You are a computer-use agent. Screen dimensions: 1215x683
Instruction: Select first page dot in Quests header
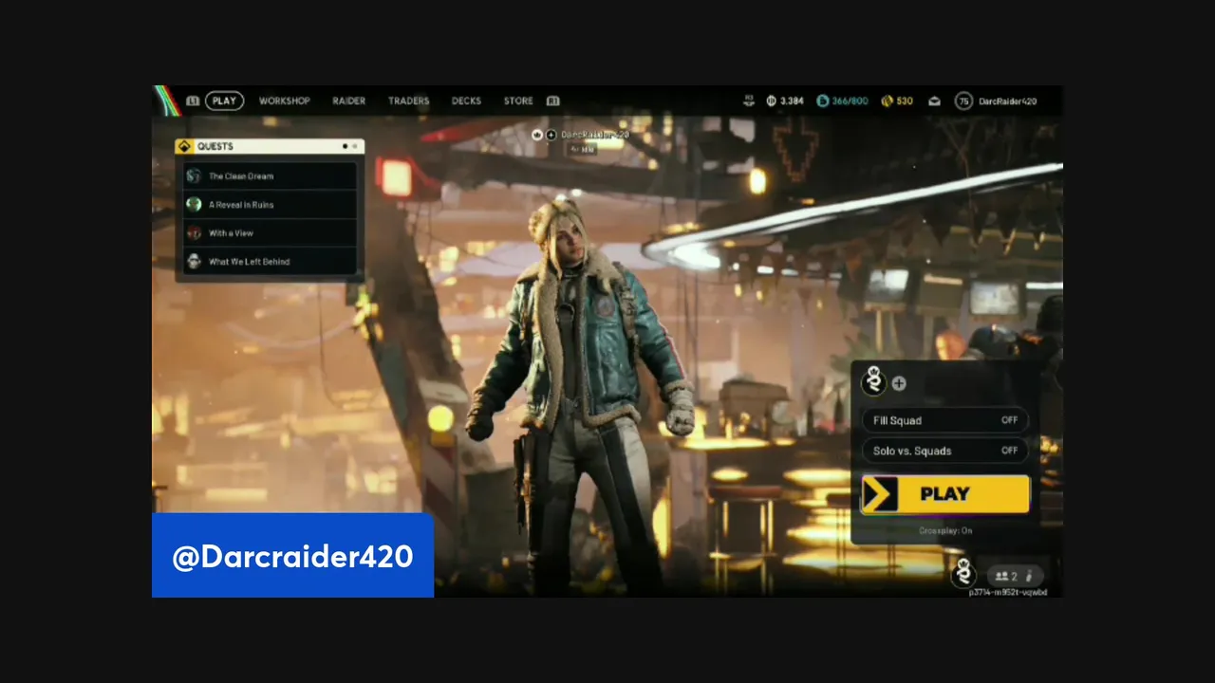[x=345, y=146]
